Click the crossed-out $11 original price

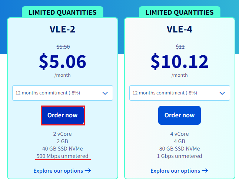180,47
